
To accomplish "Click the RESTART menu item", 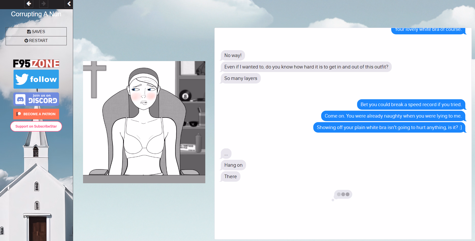I will click(x=36, y=40).
